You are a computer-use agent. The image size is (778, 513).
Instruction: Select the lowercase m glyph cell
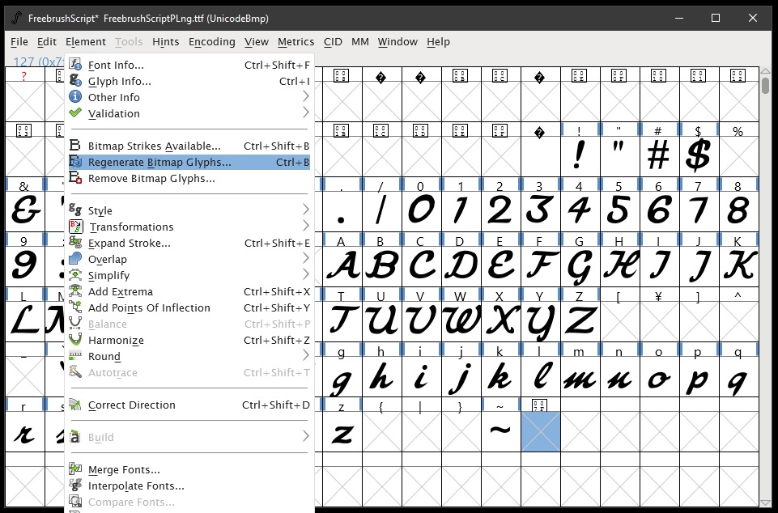tap(580, 376)
